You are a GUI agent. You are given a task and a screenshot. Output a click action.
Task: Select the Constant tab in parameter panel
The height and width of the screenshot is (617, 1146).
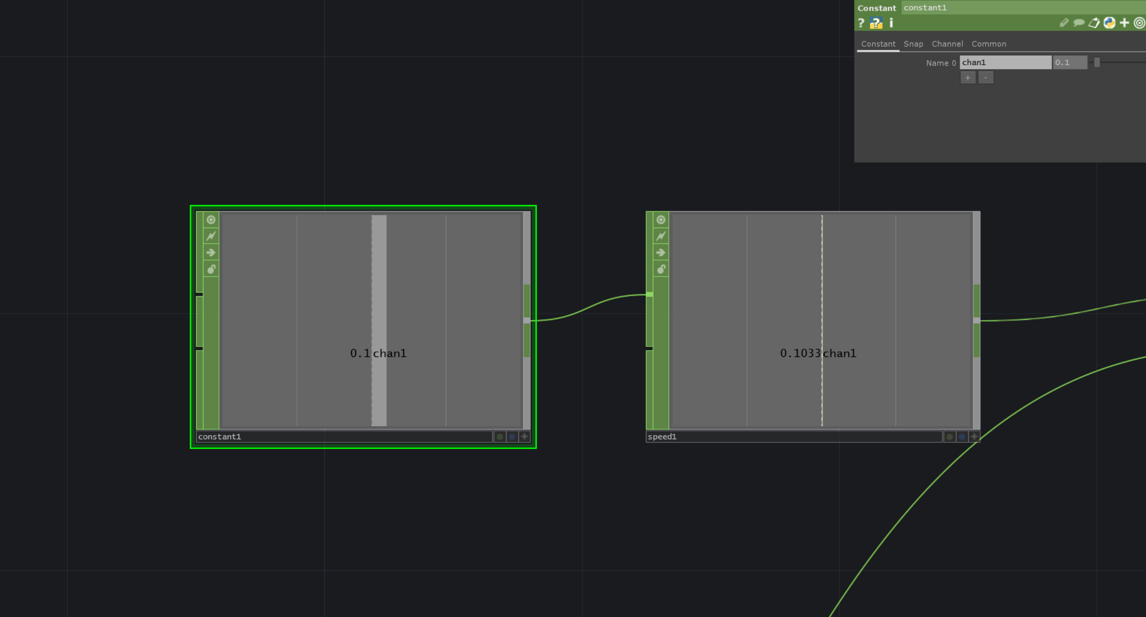pos(878,43)
